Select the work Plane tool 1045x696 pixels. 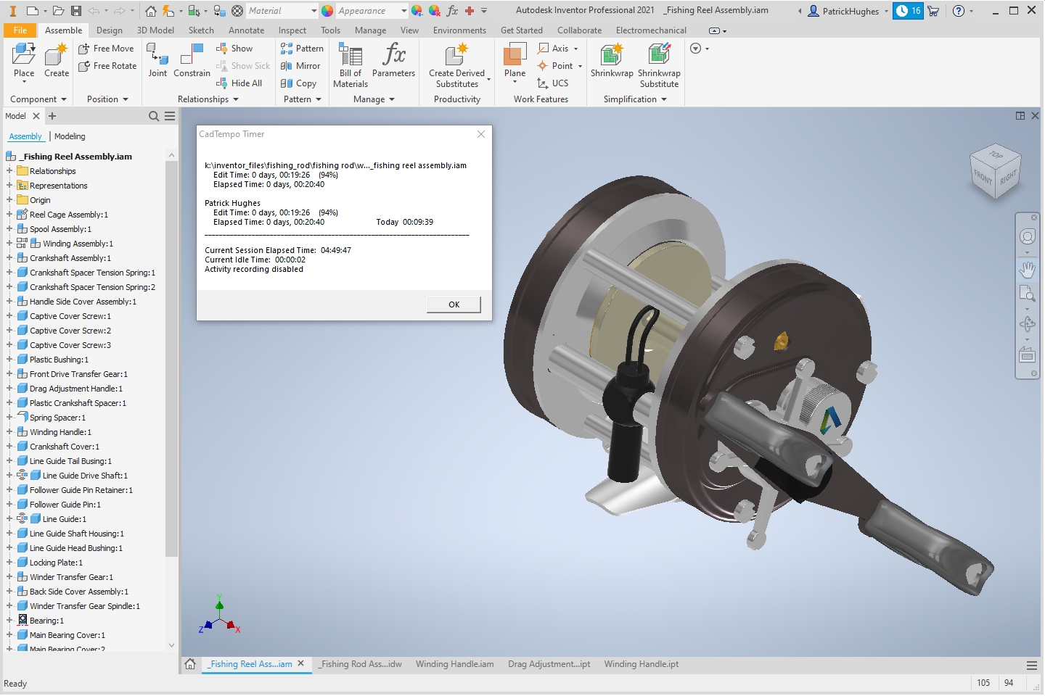pyautogui.click(x=515, y=61)
